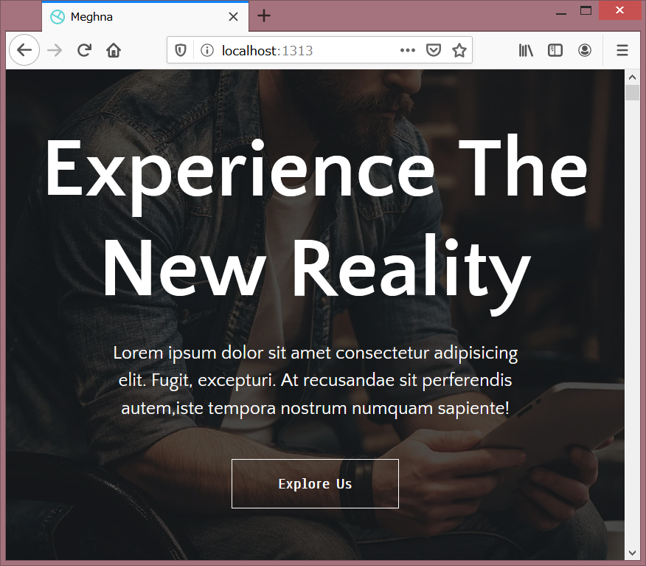Viewport: 646px width, 566px height.
Task: Open the page actions three-dot menu
Action: coord(408,50)
